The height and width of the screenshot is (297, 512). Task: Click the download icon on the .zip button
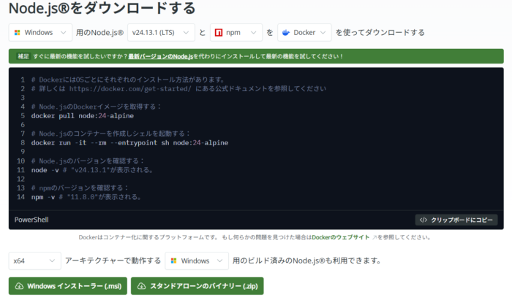pos(140,286)
